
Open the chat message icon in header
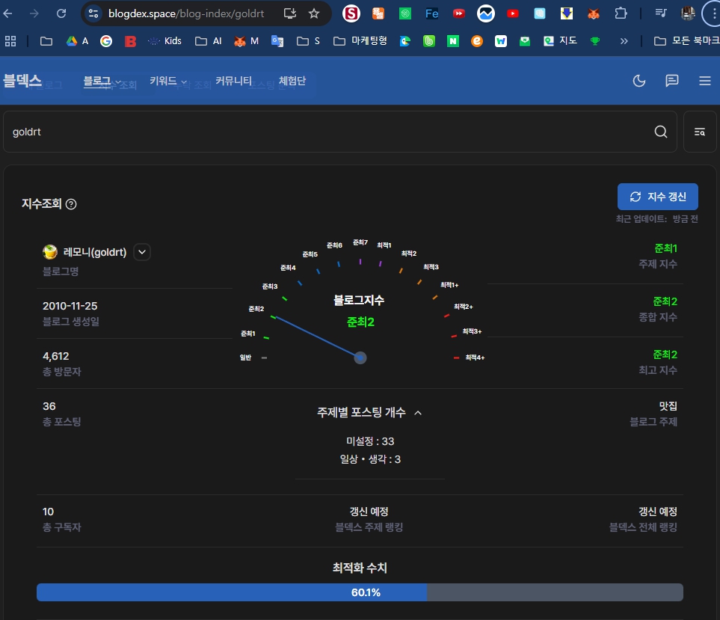(672, 81)
